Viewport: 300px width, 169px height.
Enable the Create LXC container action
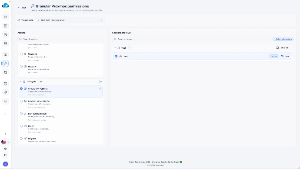tap(21, 101)
